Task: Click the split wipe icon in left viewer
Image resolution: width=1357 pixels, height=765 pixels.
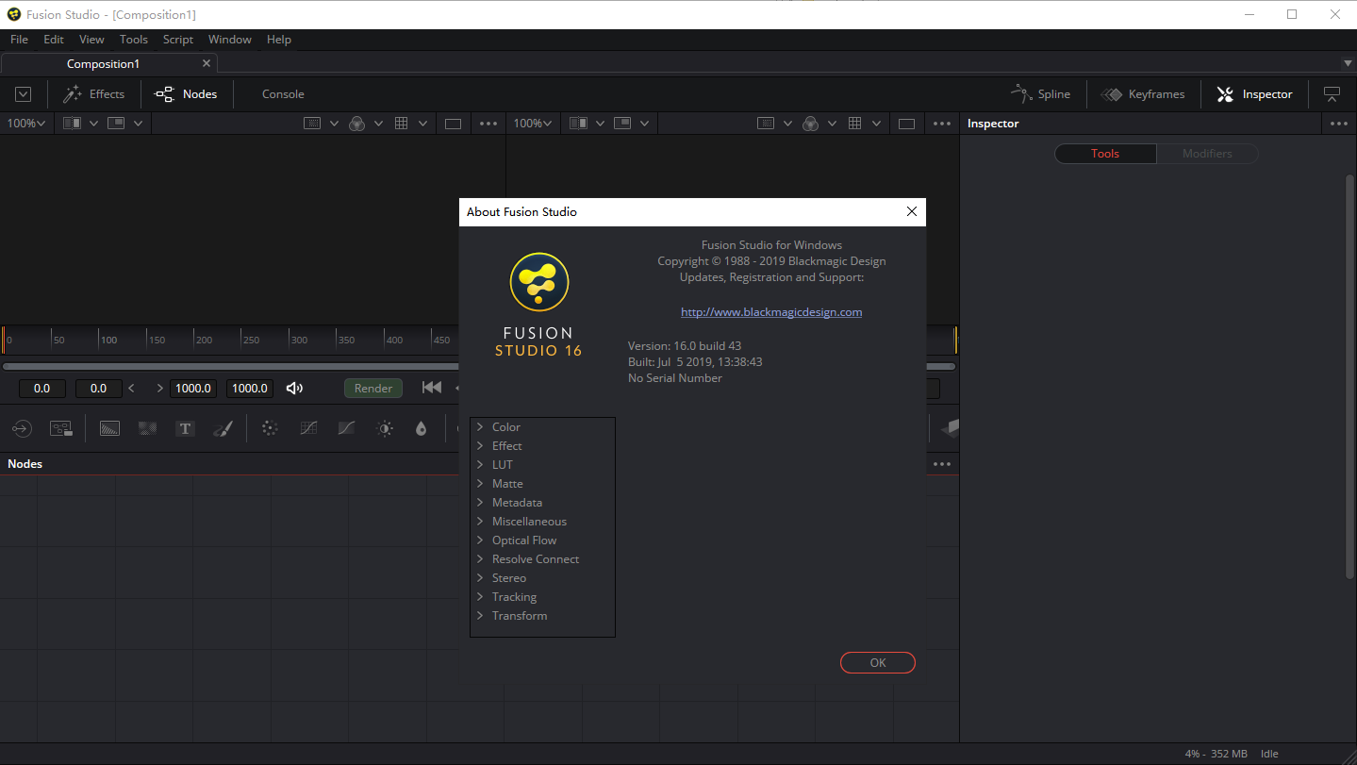Action: tap(73, 124)
